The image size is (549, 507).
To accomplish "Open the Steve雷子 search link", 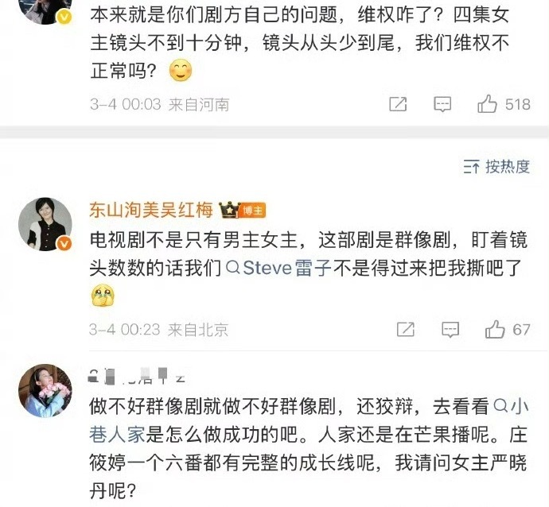I will click(x=278, y=268).
